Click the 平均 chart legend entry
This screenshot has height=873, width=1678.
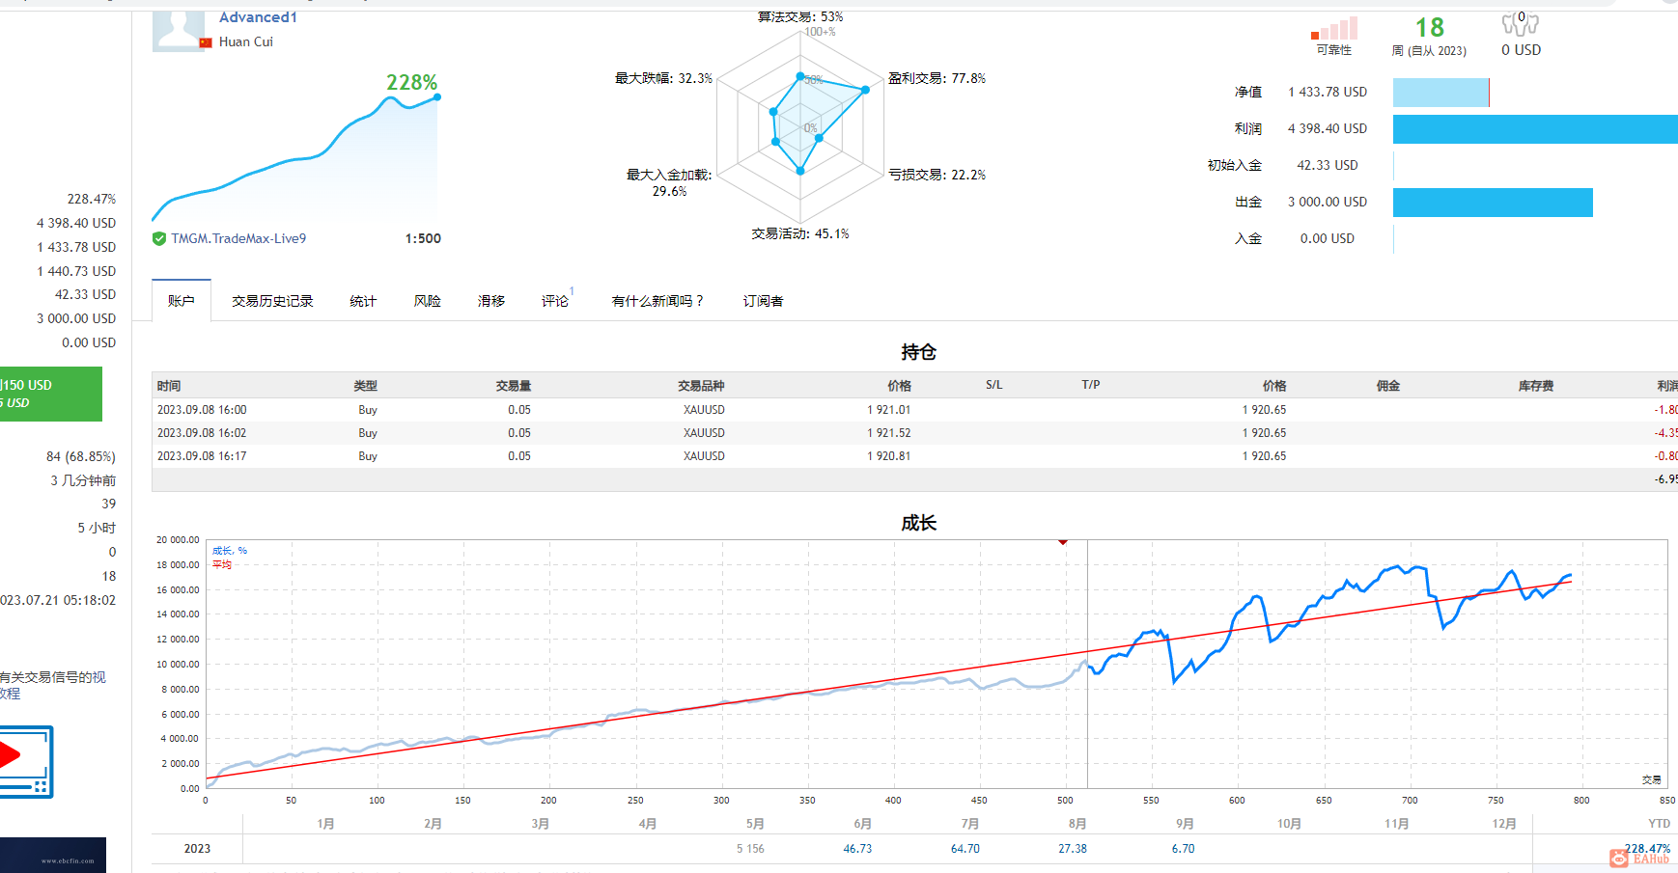pyautogui.click(x=222, y=564)
